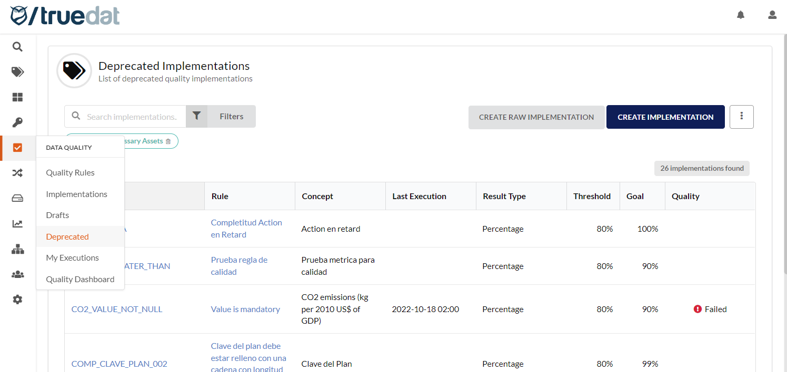This screenshot has height=372, width=787.
Task: Click the tags icon in sidebar
Action: (17, 72)
